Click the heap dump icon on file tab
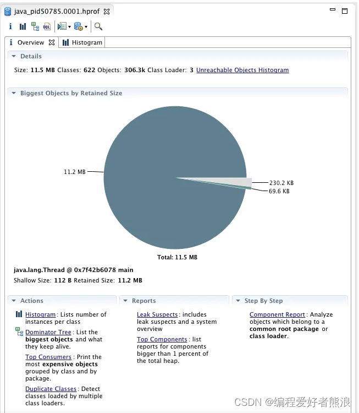 click(x=8, y=12)
